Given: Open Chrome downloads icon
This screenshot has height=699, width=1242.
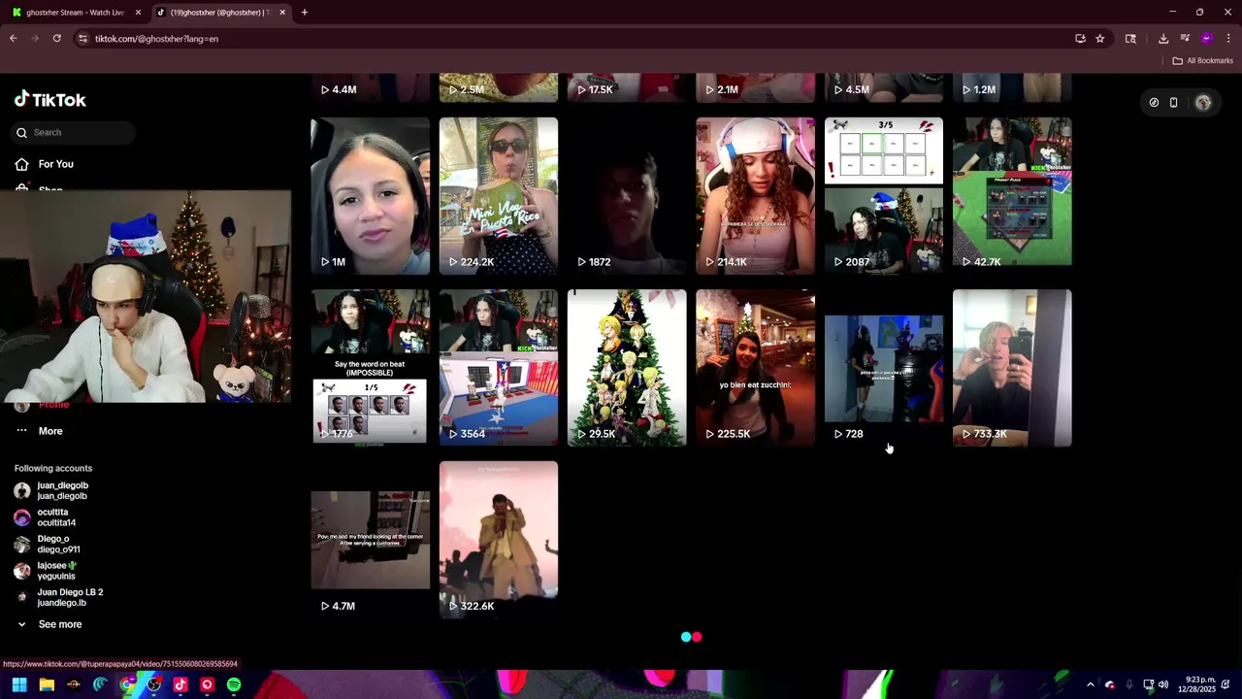Looking at the screenshot, I should point(1163,39).
